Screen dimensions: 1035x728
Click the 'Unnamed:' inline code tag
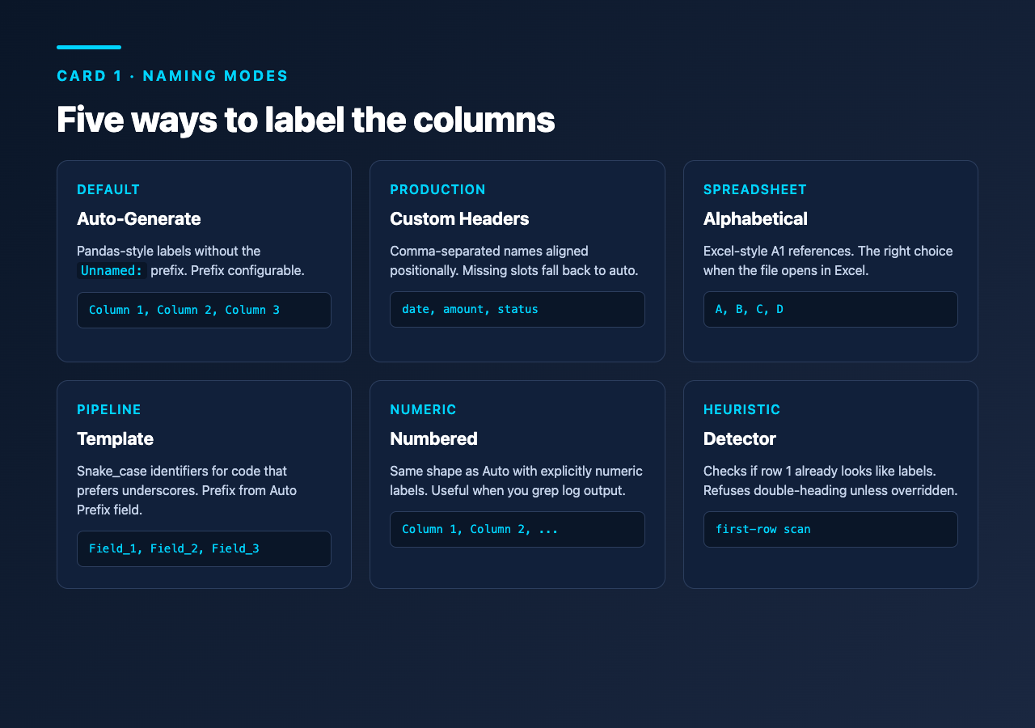click(x=112, y=270)
